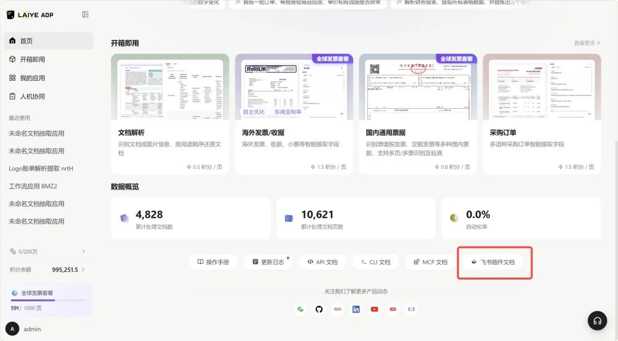Image resolution: width=618 pixels, height=341 pixels.
Task: Click the code-brackets social icon
Action: pyautogui.click(x=411, y=309)
